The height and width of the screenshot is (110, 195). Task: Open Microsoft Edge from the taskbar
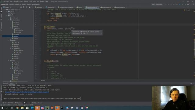32,108
